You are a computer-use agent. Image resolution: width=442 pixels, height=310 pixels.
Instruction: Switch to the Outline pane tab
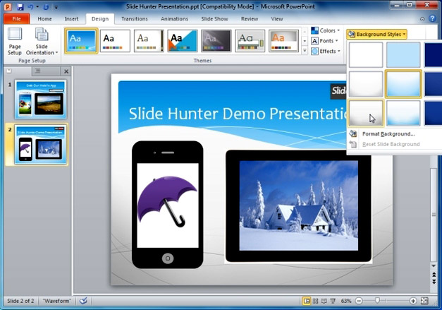point(37,71)
